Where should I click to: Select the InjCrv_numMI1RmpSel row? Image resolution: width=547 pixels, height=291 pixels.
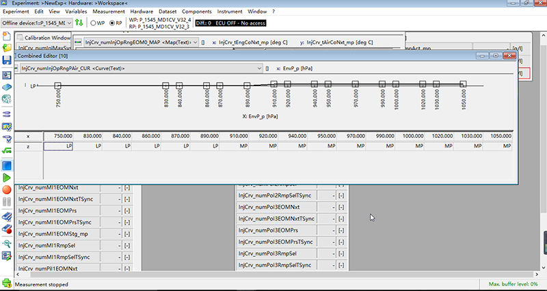(x=75, y=245)
